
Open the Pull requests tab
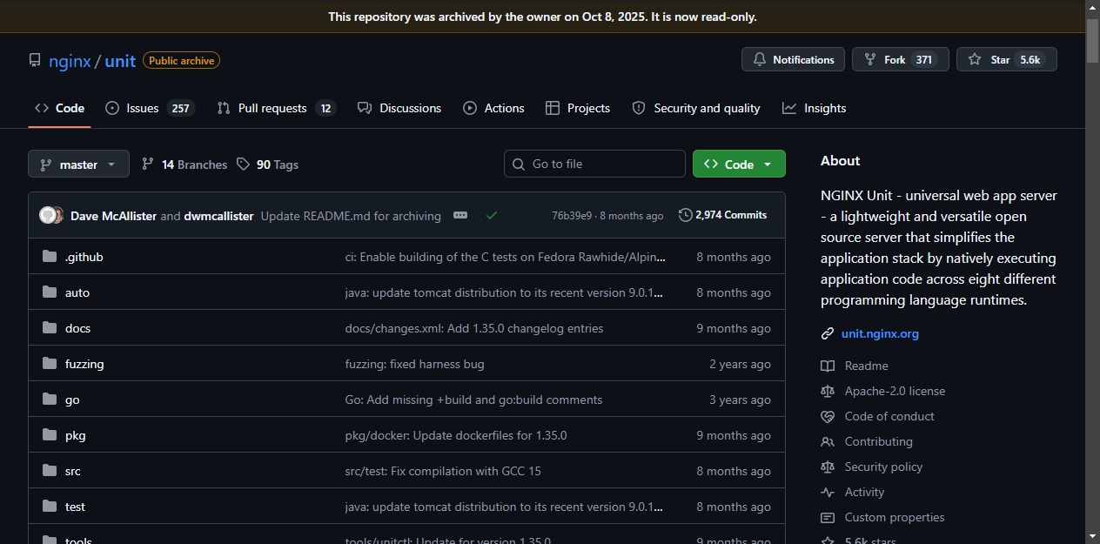click(276, 108)
